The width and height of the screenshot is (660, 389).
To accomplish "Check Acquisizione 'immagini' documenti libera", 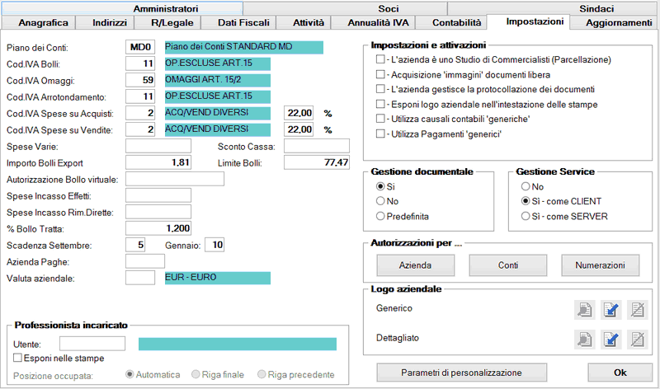I will pyautogui.click(x=380, y=74).
